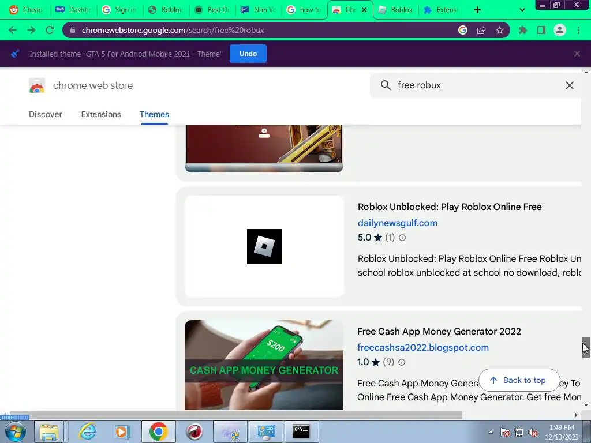Show rating info for Cash App Generator
Viewport: 591px width, 443px height.
402,362
